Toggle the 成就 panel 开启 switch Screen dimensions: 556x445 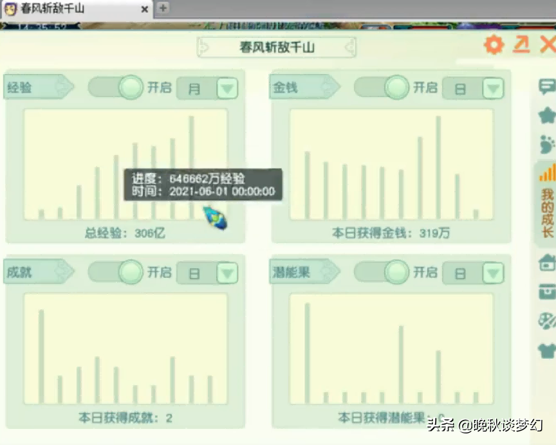131,273
